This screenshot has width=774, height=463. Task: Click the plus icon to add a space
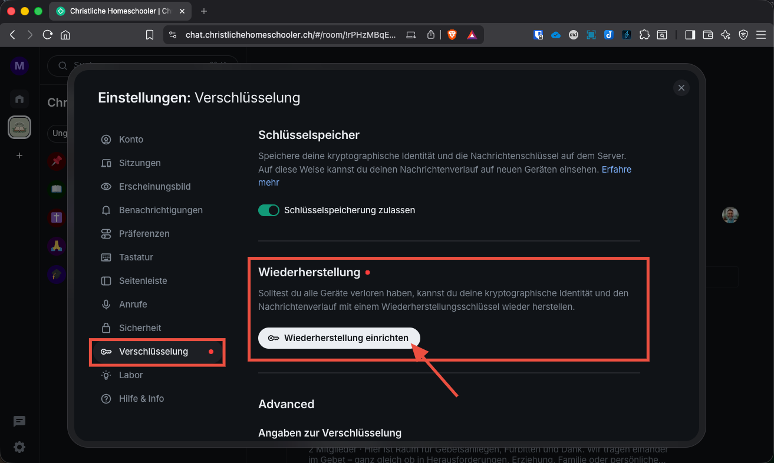pyautogui.click(x=19, y=156)
